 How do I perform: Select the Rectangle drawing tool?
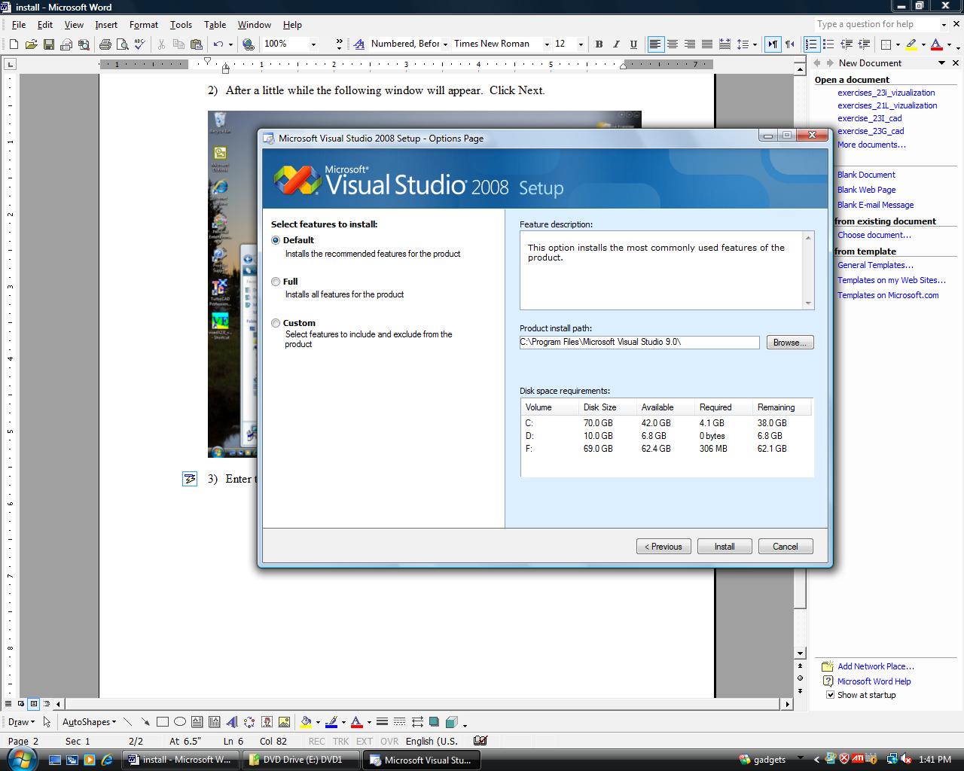tap(162, 722)
